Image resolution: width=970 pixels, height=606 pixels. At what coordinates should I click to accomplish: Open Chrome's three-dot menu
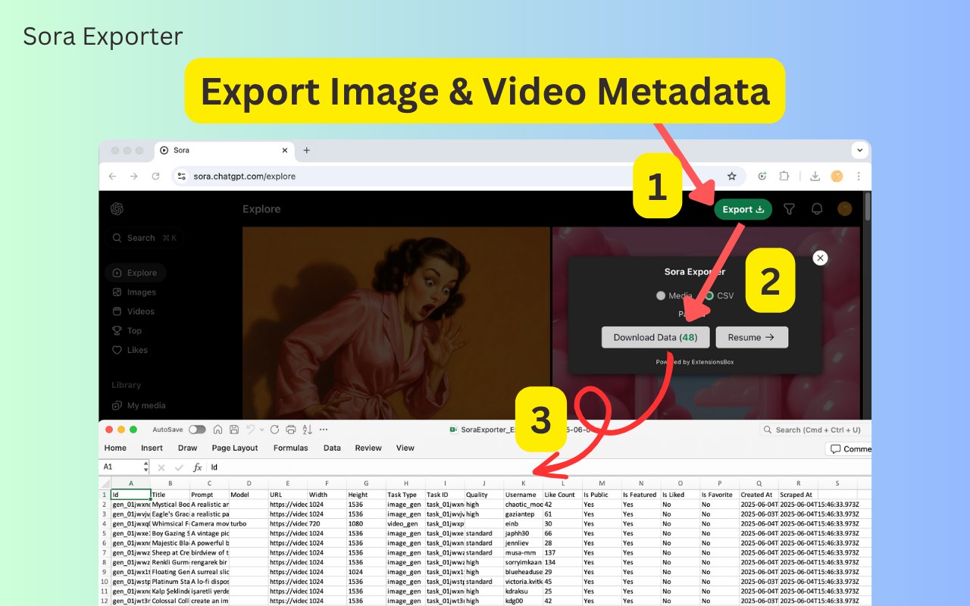coord(859,176)
